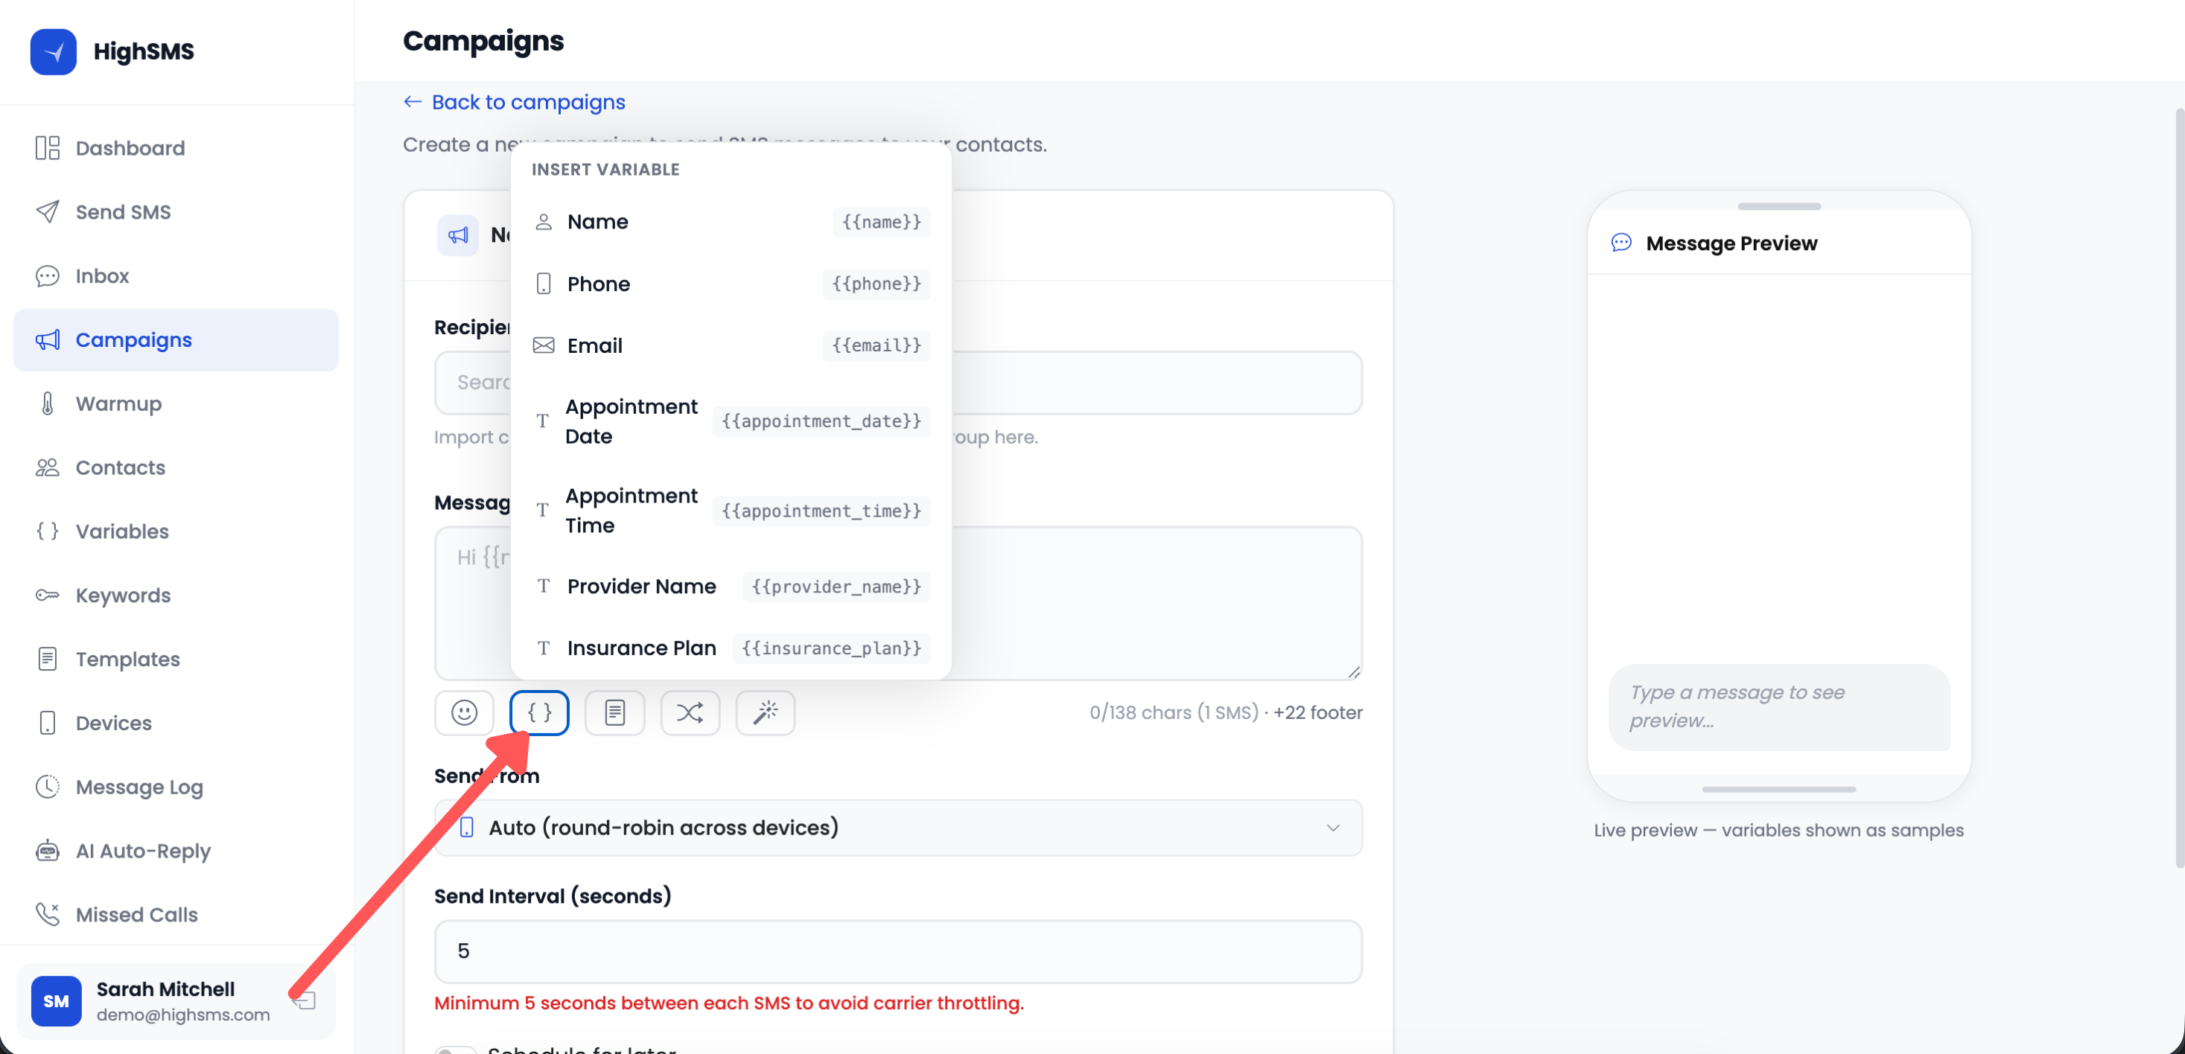Click the sign-out icon next to Sarah Mitchell

[x=304, y=1001]
